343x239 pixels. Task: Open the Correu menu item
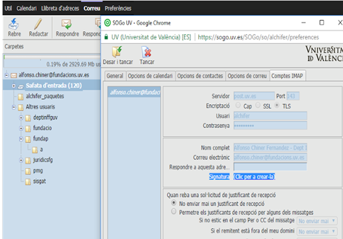(x=92, y=9)
